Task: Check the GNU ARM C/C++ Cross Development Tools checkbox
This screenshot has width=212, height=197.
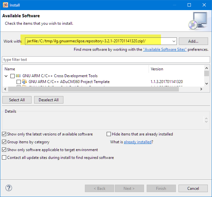Action: click(x=12, y=76)
